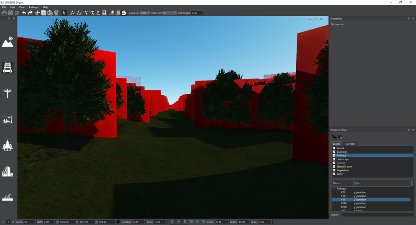416x225 pixels.
Task: Switch to the Type filter tab
Action: 349,144
